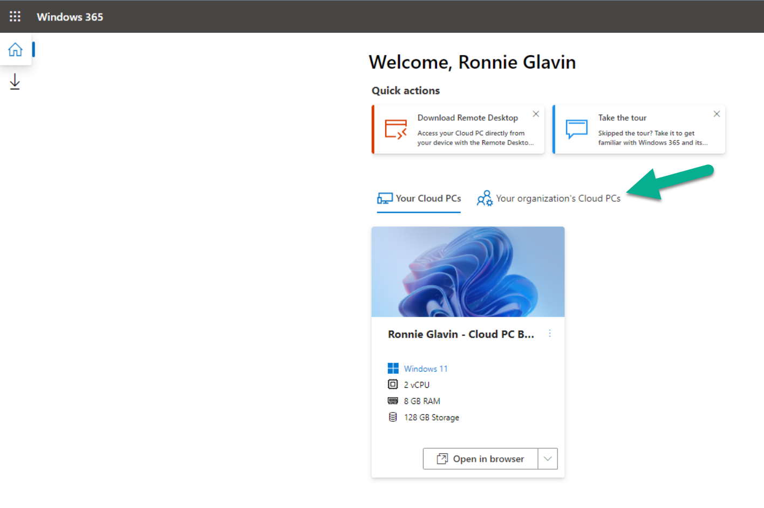Click the Ronnie Glavin - Cloud PC name

[x=461, y=334]
